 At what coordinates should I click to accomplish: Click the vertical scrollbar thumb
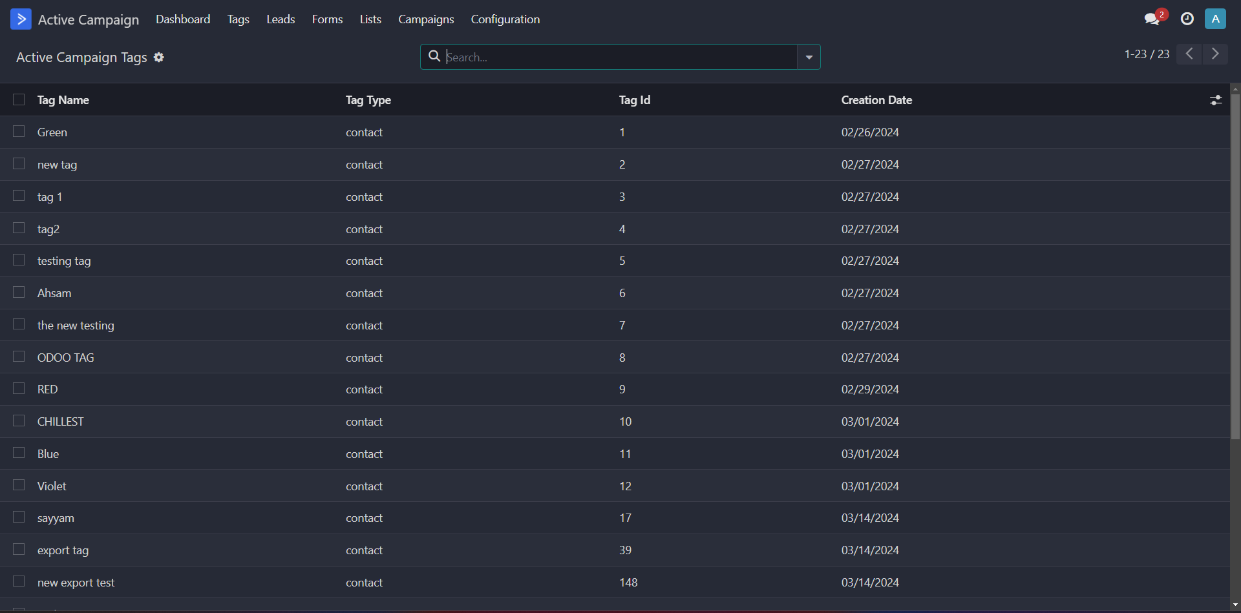[1235, 266]
